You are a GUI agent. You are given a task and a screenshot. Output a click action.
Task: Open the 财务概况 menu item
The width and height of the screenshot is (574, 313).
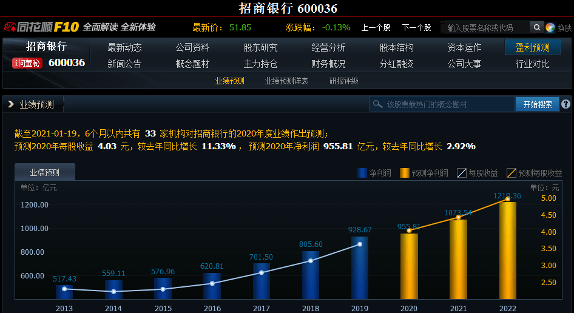pyautogui.click(x=328, y=64)
